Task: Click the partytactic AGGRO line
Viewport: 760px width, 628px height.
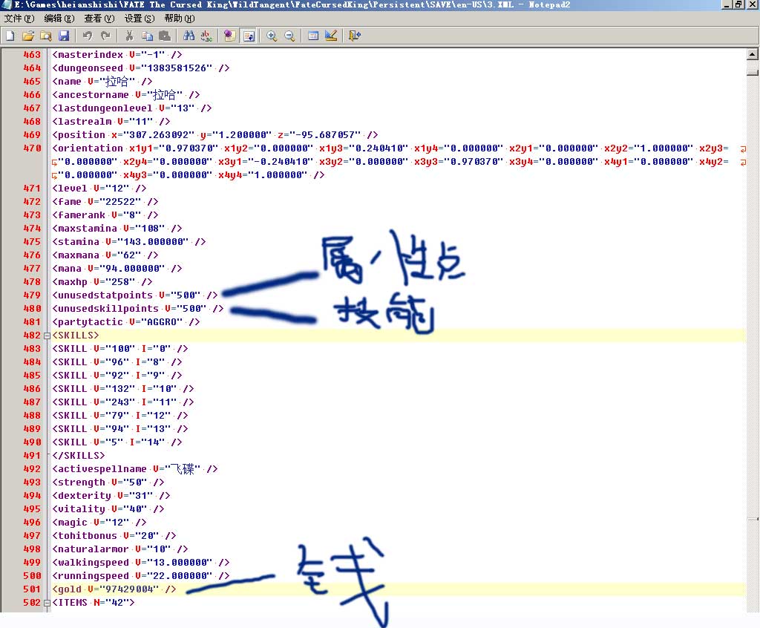Action: [126, 322]
